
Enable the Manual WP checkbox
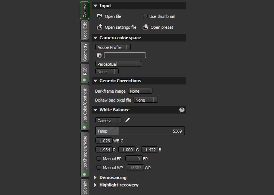point(99,167)
